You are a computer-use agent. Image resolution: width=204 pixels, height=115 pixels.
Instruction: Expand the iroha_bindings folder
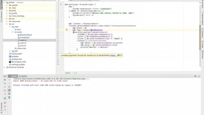[7, 16]
